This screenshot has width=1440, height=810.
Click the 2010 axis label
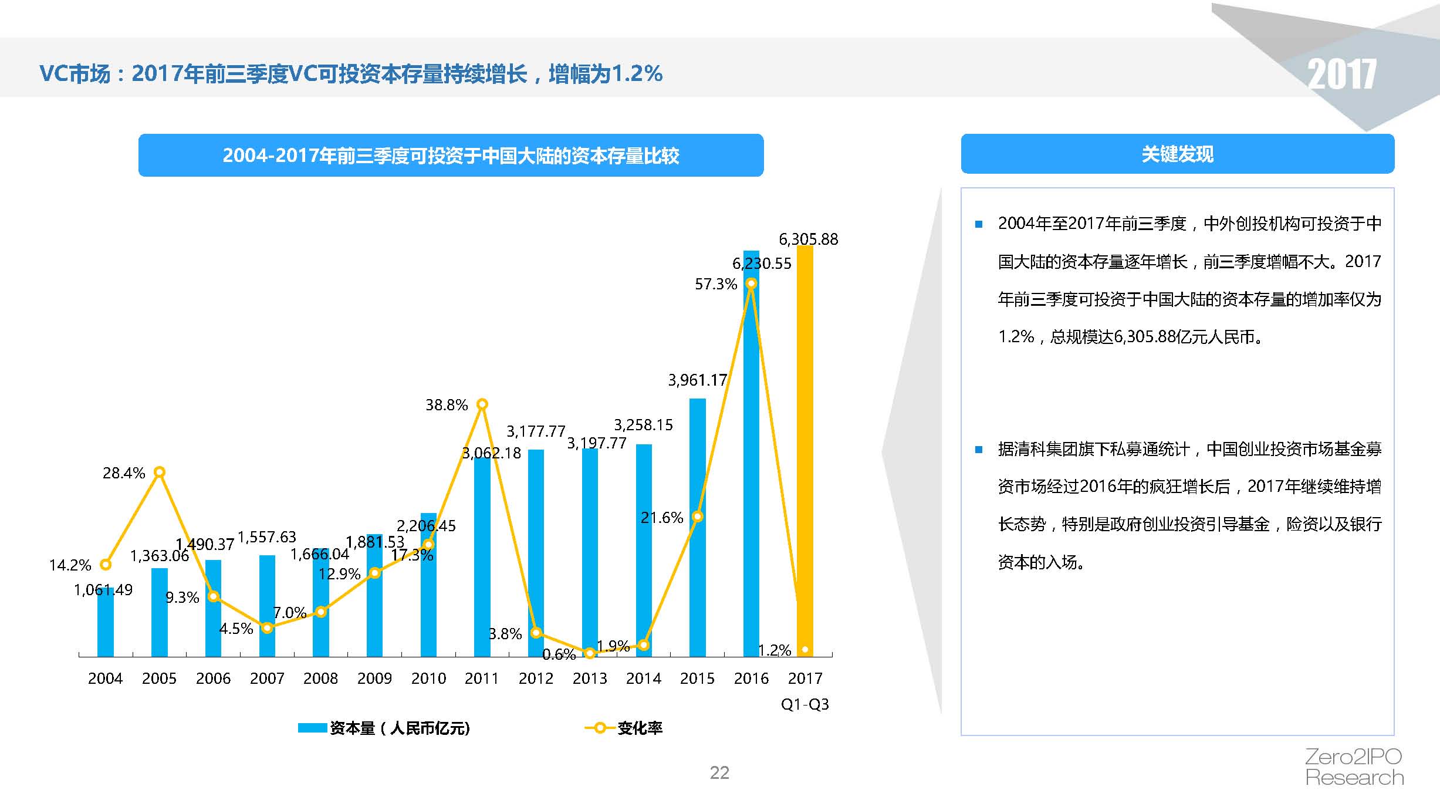(428, 679)
